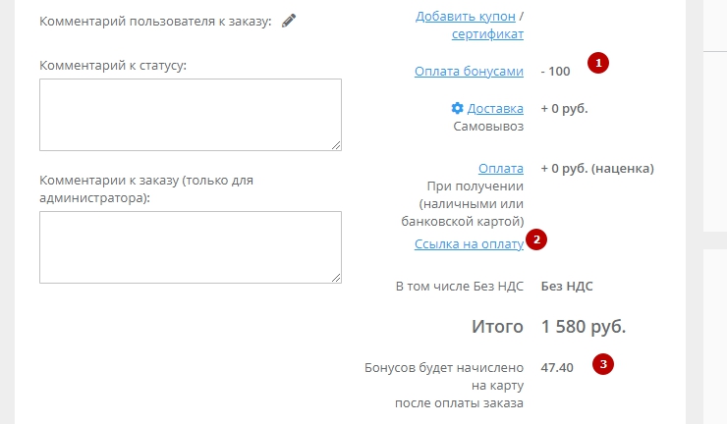The height and width of the screenshot is (424, 727).
Task: Click the red badge numbered 2
Action: tap(536, 238)
